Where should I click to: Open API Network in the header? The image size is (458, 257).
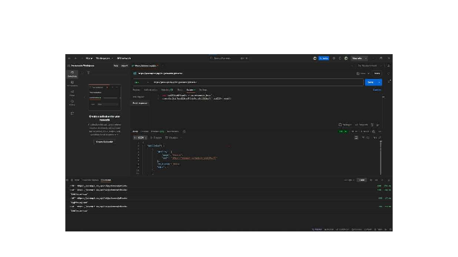point(124,58)
